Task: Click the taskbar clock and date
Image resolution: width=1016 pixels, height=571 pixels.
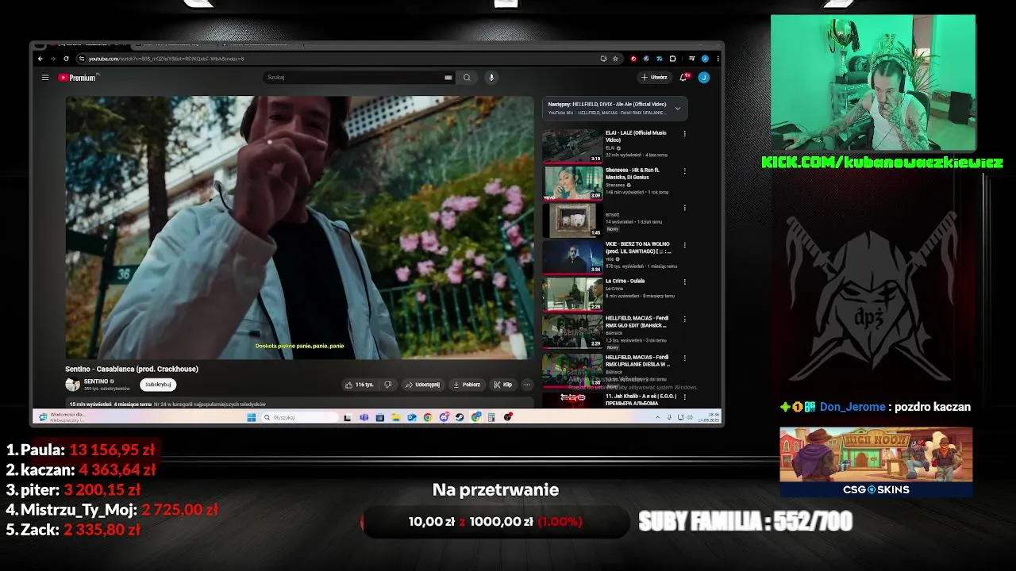Action: [710, 416]
